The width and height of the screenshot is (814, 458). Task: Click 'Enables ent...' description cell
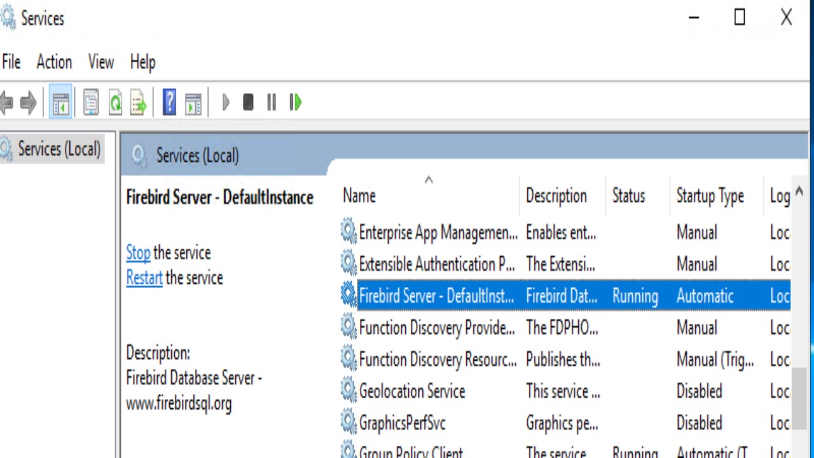click(x=561, y=232)
